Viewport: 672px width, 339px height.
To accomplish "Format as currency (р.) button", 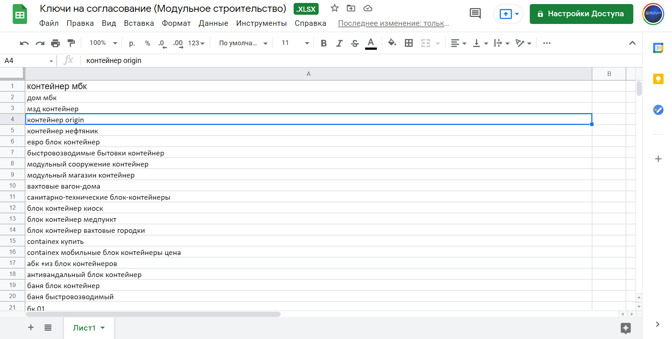I will click(x=132, y=43).
